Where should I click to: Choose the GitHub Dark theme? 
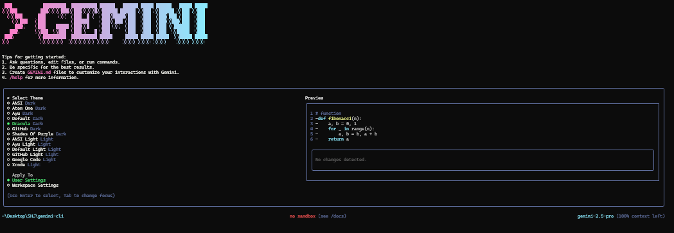coord(24,129)
